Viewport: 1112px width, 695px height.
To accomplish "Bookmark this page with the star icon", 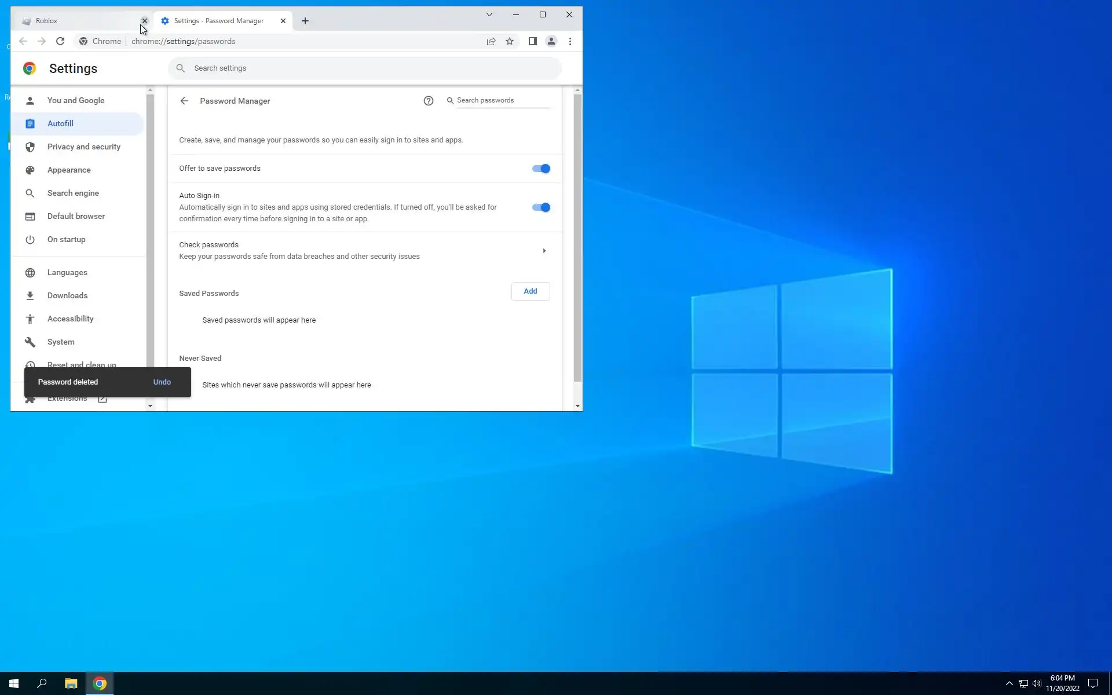I will pos(510,41).
